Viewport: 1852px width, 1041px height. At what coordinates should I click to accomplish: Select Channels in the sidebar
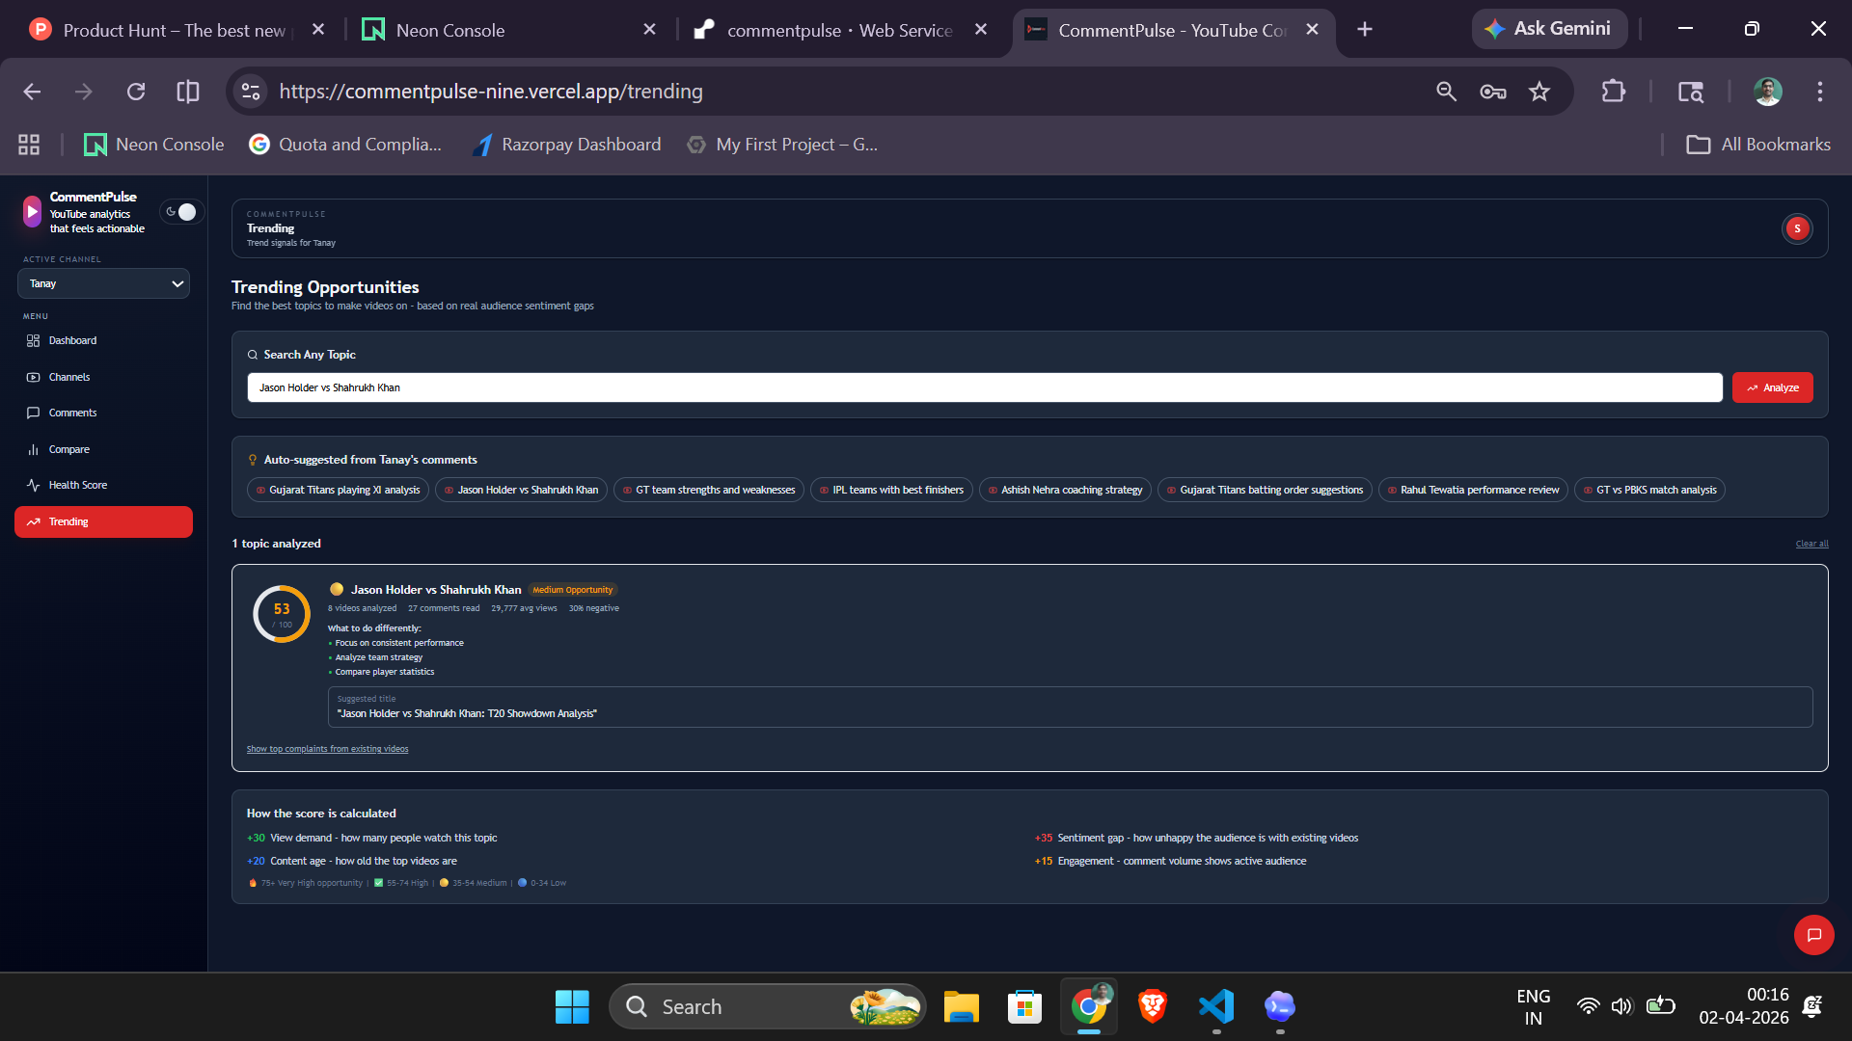[x=68, y=377]
